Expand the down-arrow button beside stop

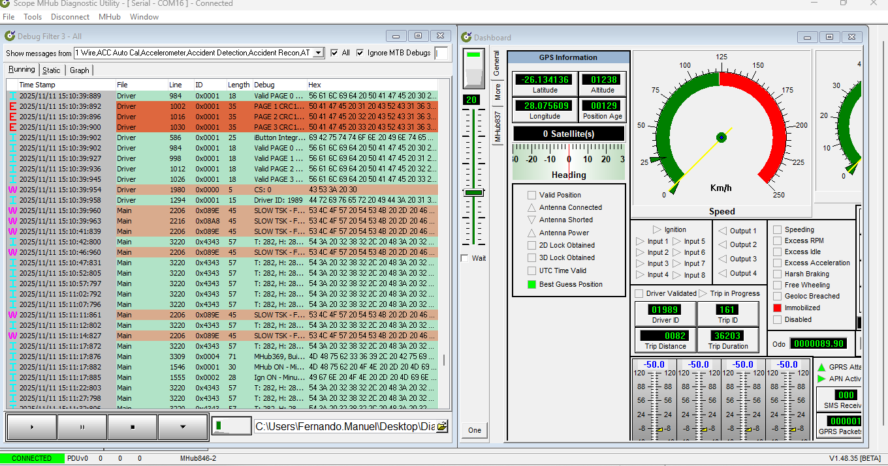[183, 427]
